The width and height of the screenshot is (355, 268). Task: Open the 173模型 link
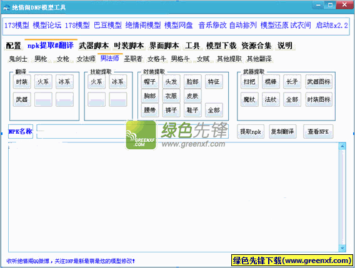pos(17,25)
